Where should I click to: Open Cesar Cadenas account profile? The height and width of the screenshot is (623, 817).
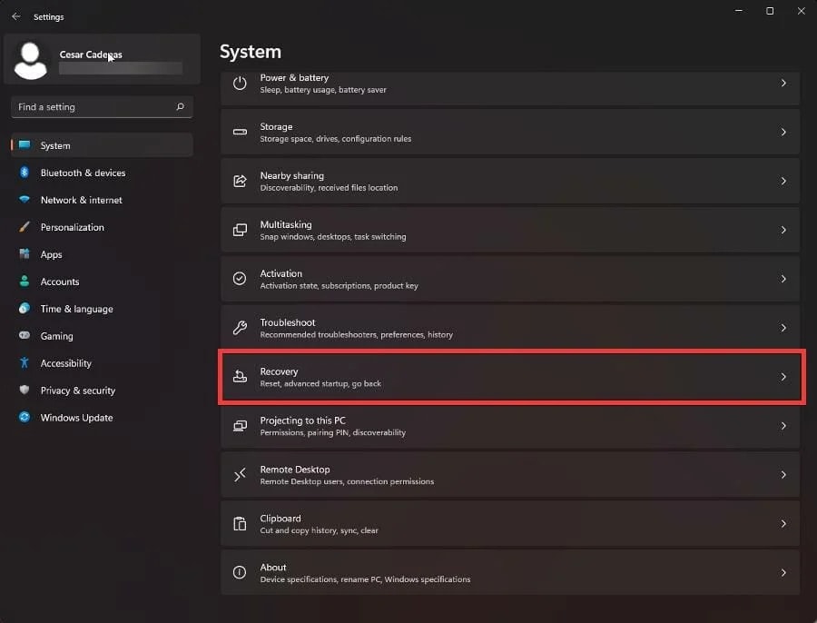click(102, 59)
